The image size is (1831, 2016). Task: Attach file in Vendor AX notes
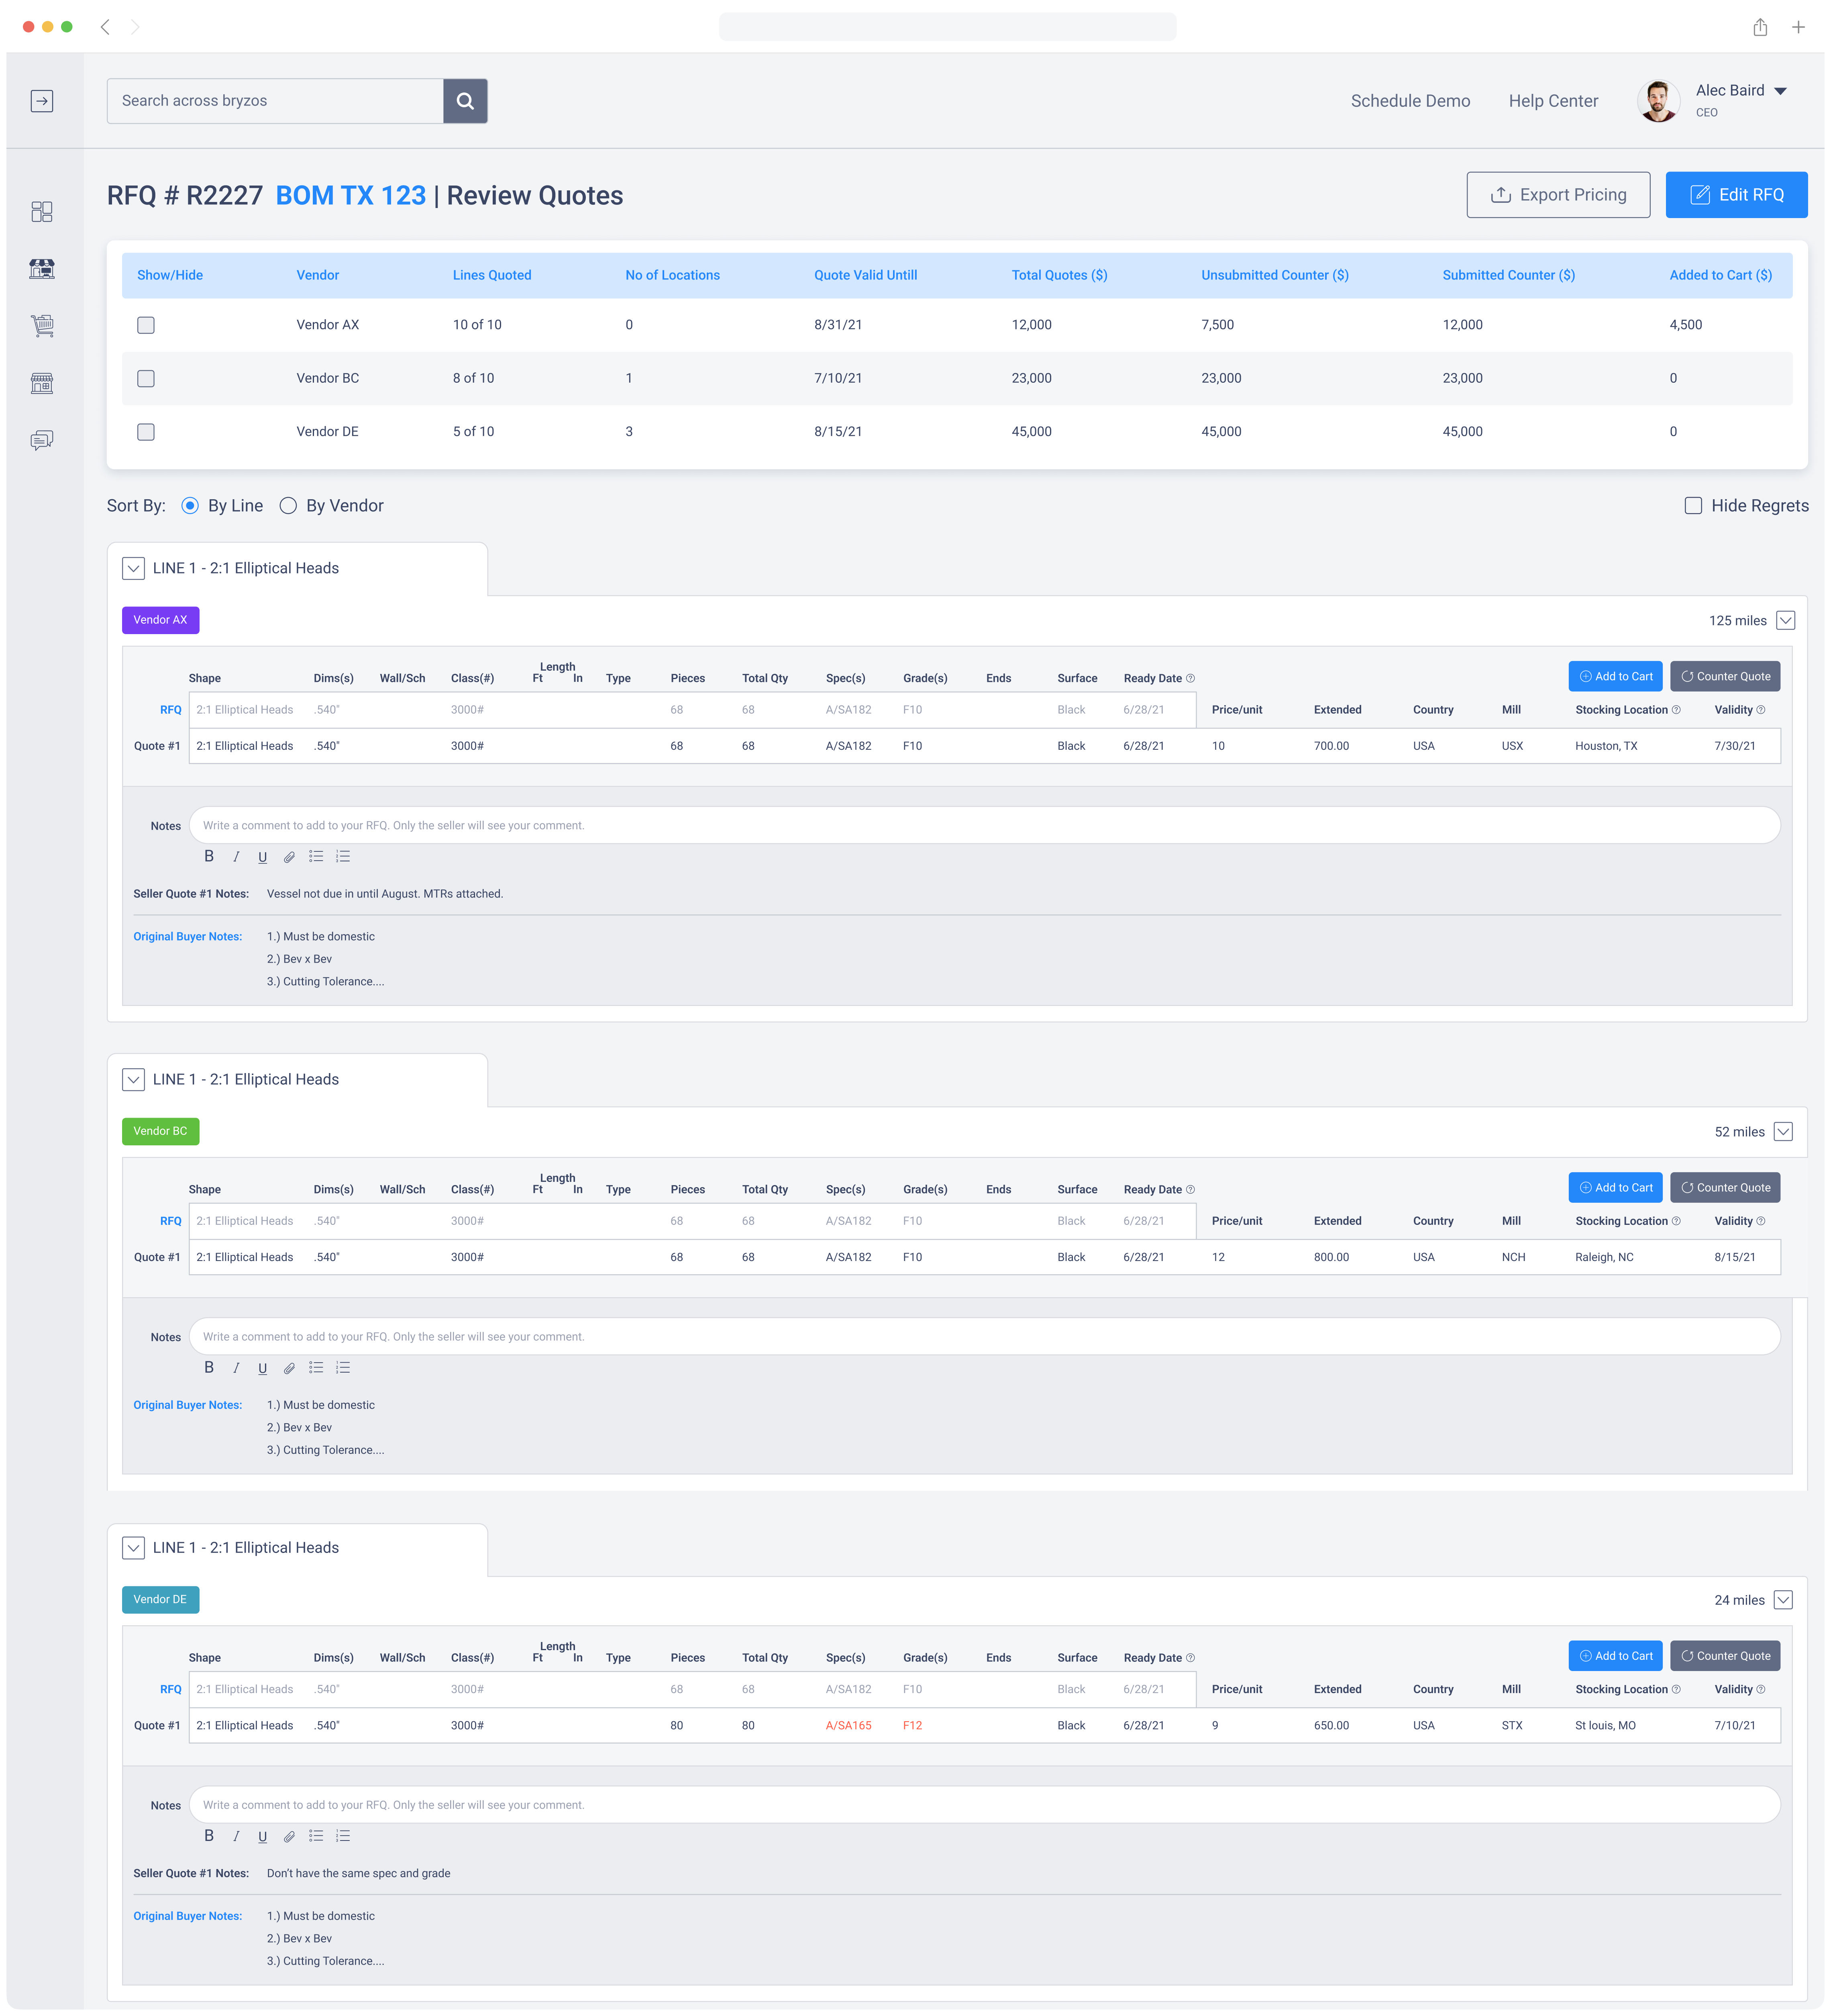pos(289,857)
